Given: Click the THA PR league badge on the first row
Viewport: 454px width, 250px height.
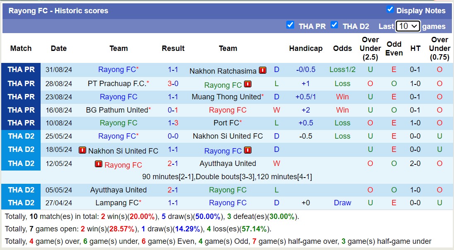Looking at the screenshot, I should pos(21,70).
